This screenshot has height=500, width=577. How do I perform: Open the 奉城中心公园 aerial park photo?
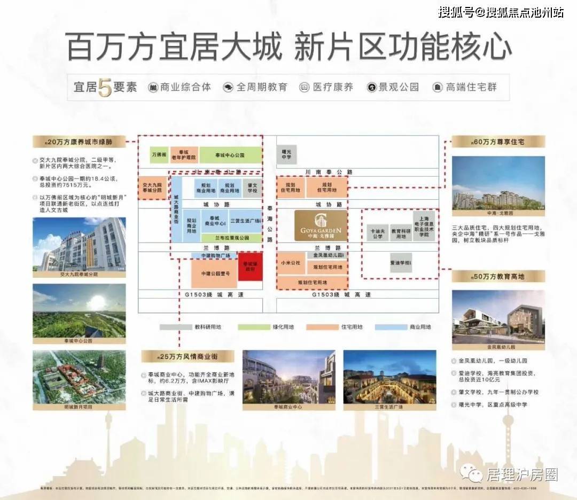click(79, 311)
